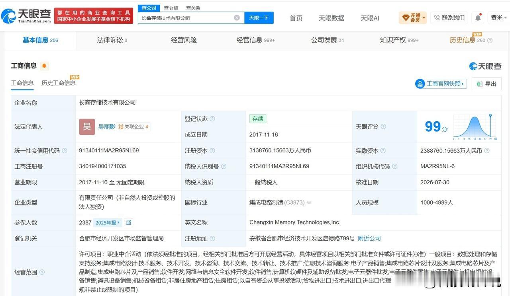
Task: Click the help icon next to 经营范围
Action: click(42, 272)
